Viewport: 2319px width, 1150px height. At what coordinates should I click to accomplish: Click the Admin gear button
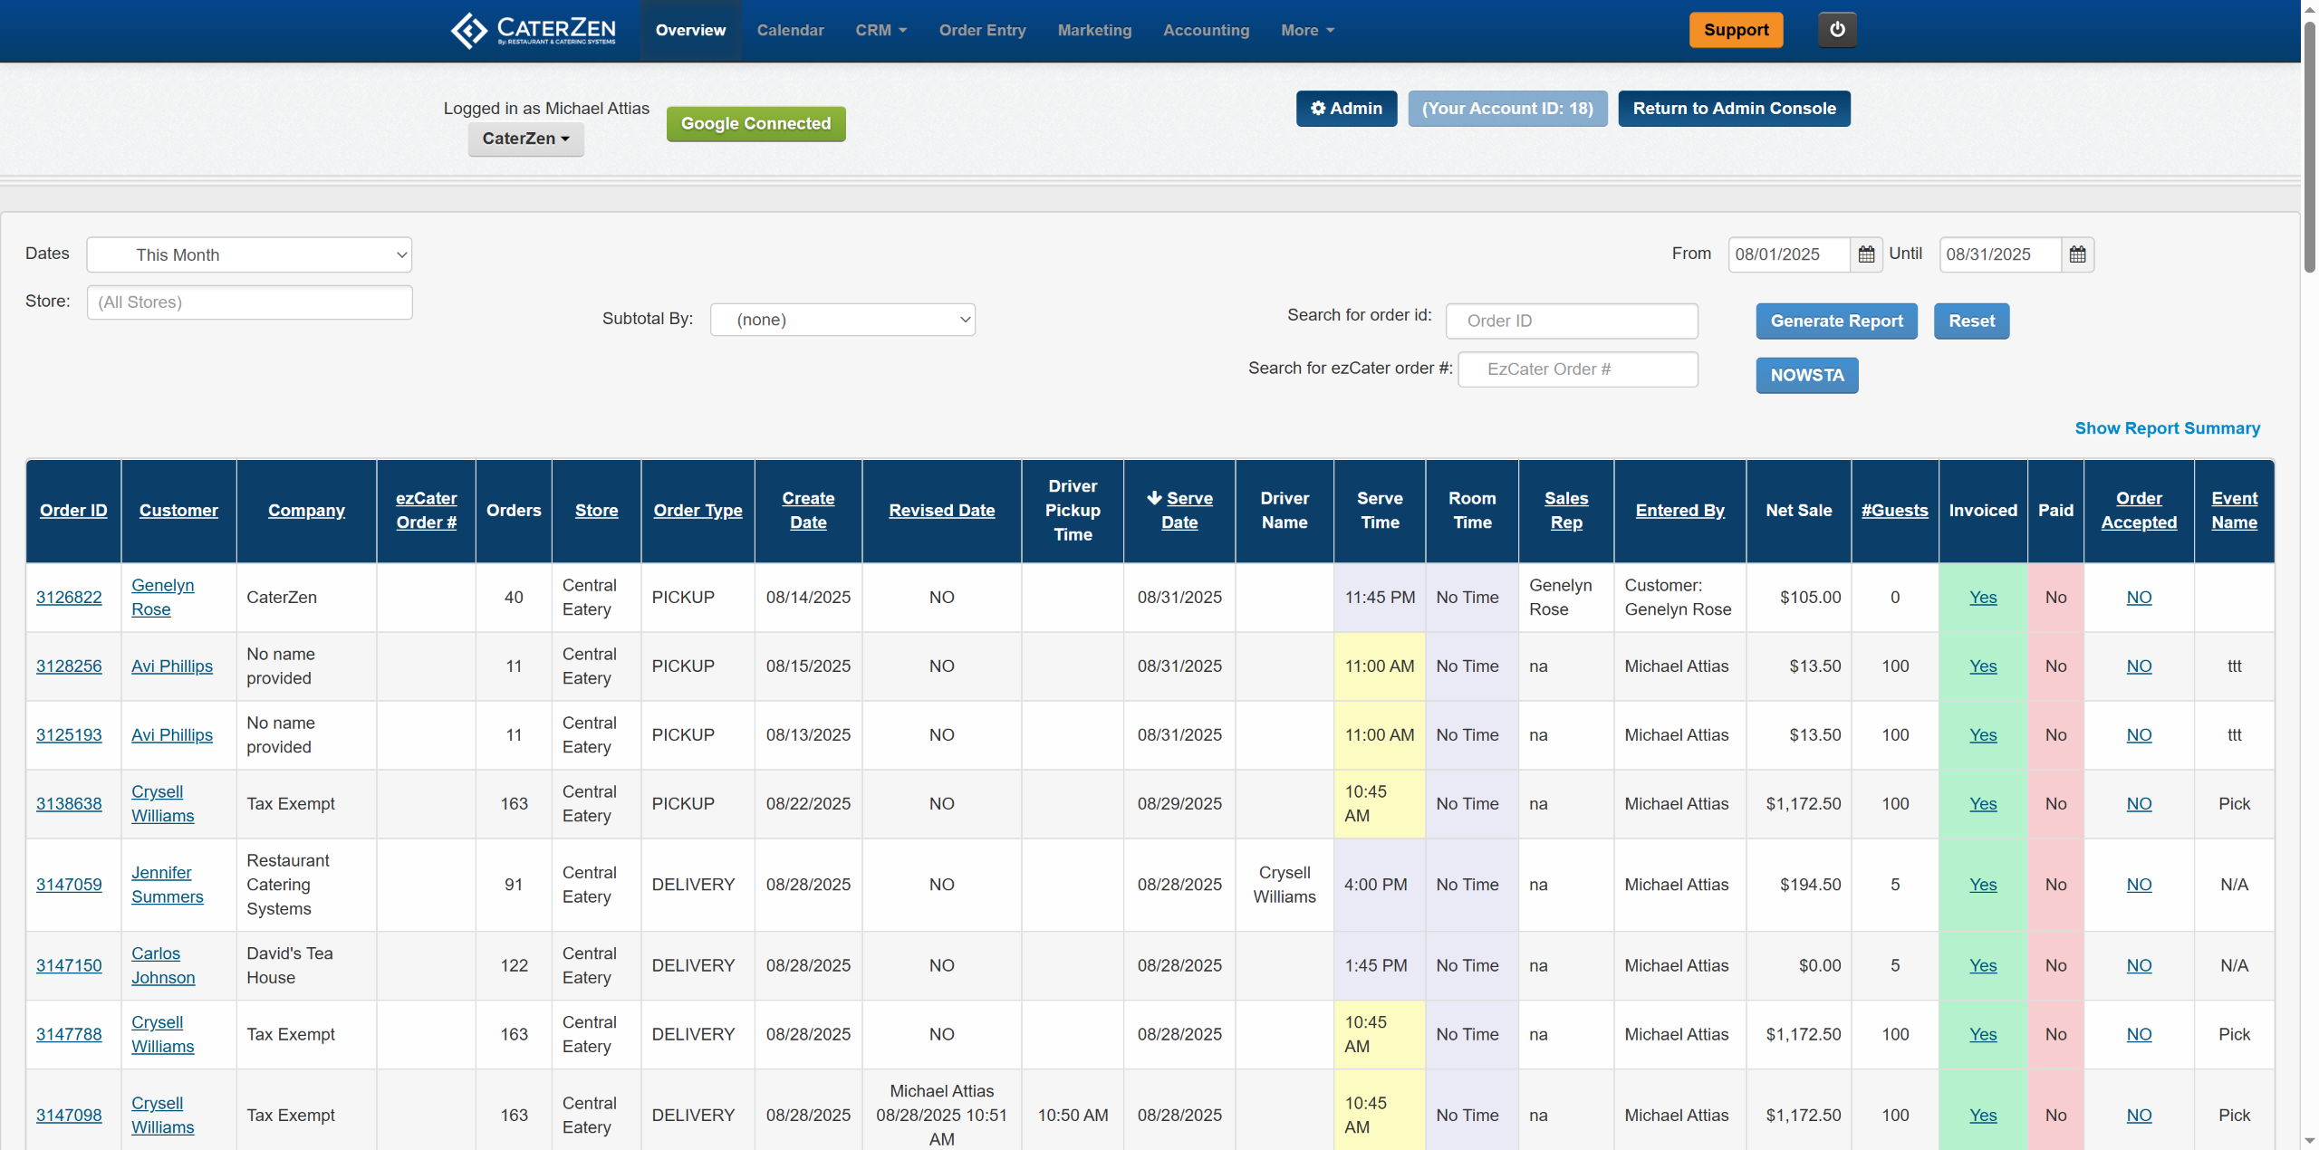[1345, 109]
